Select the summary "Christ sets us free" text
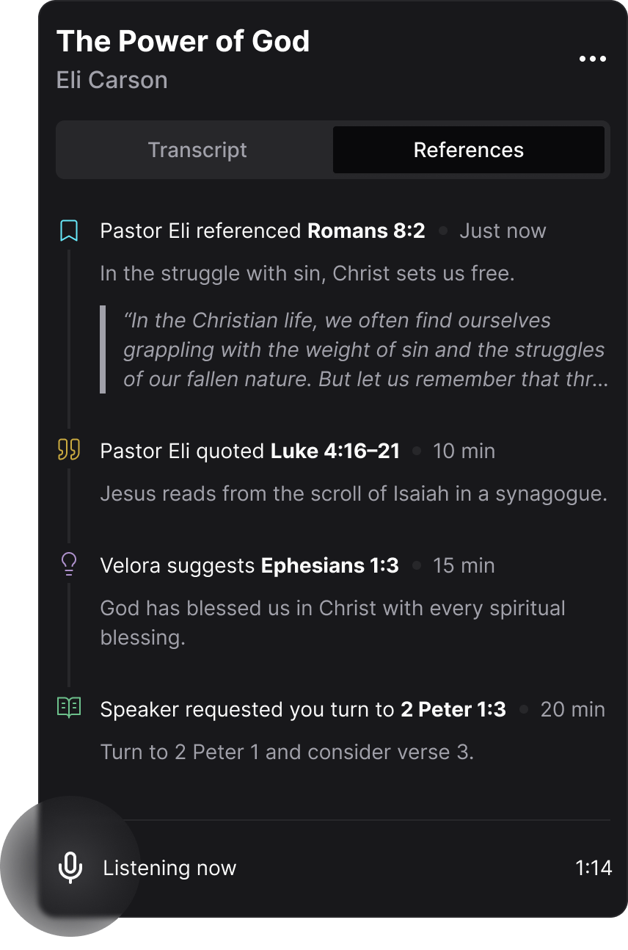This screenshot has height=950, width=628. pos(307,274)
